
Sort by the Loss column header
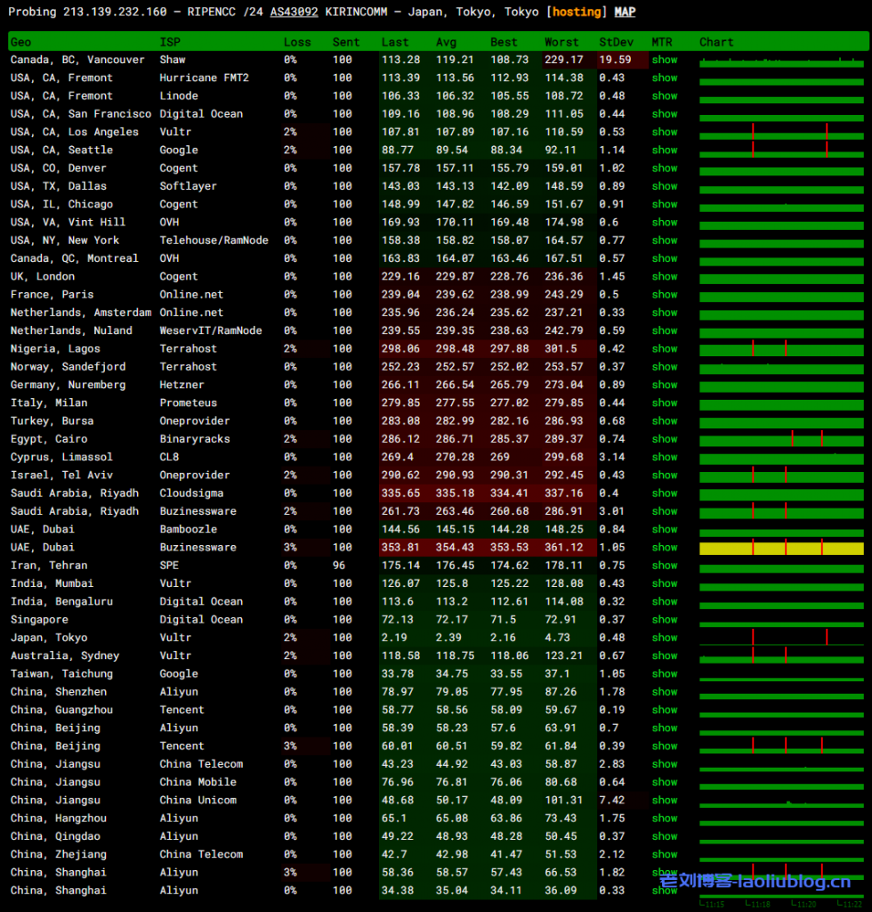(297, 42)
